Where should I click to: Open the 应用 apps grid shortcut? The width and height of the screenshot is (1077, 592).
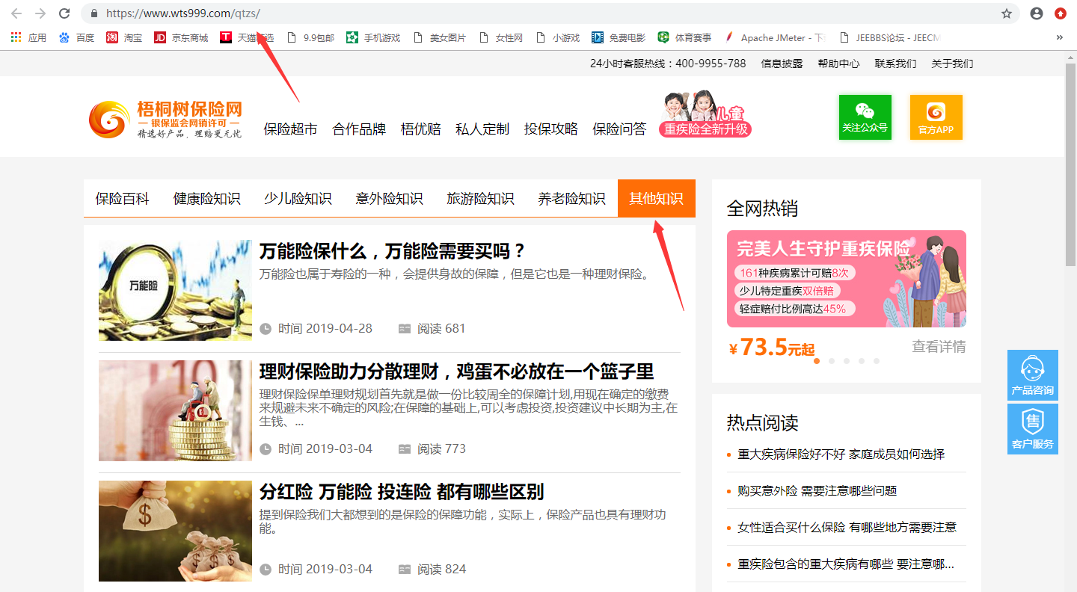28,37
